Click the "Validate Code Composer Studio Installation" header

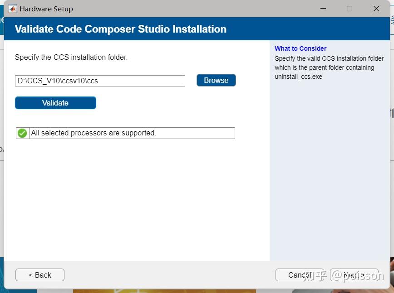coord(120,29)
